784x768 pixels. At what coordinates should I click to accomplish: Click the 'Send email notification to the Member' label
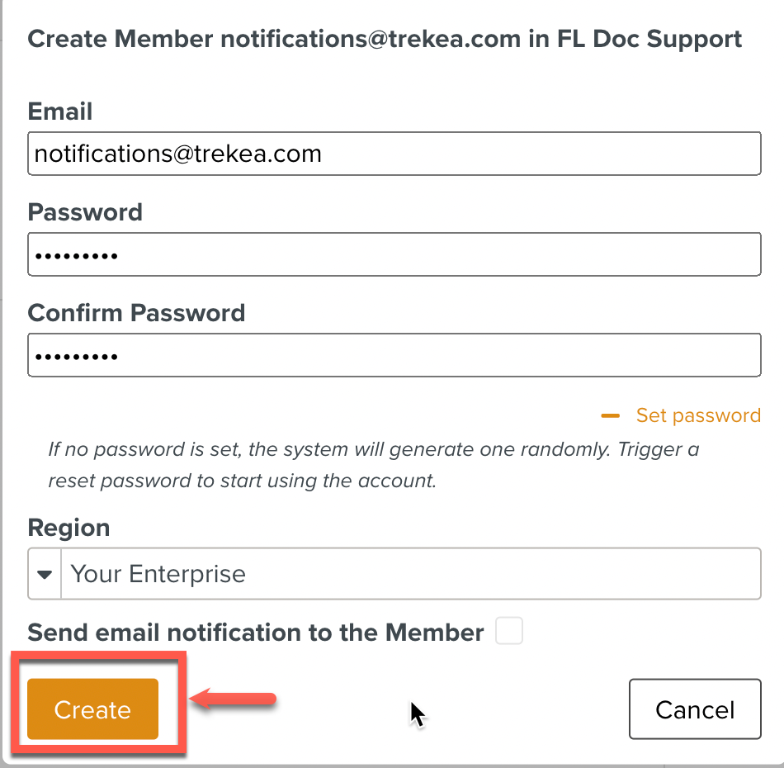coord(256,633)
